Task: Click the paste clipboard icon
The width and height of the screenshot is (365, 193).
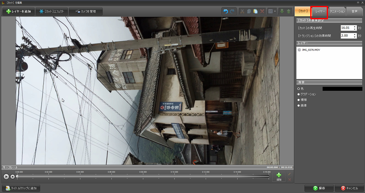Action: click(256, 11)
